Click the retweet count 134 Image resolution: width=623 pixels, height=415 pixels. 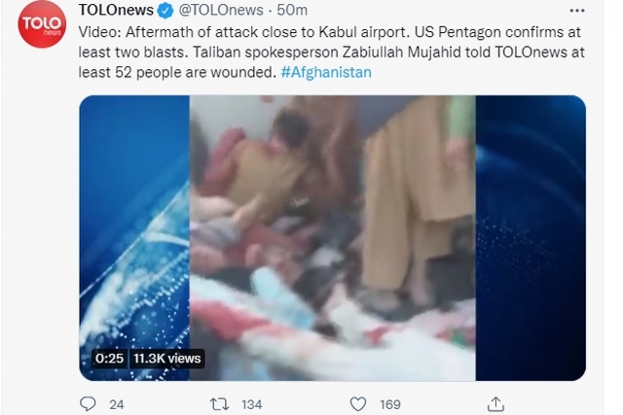click(x=252, y=404)
